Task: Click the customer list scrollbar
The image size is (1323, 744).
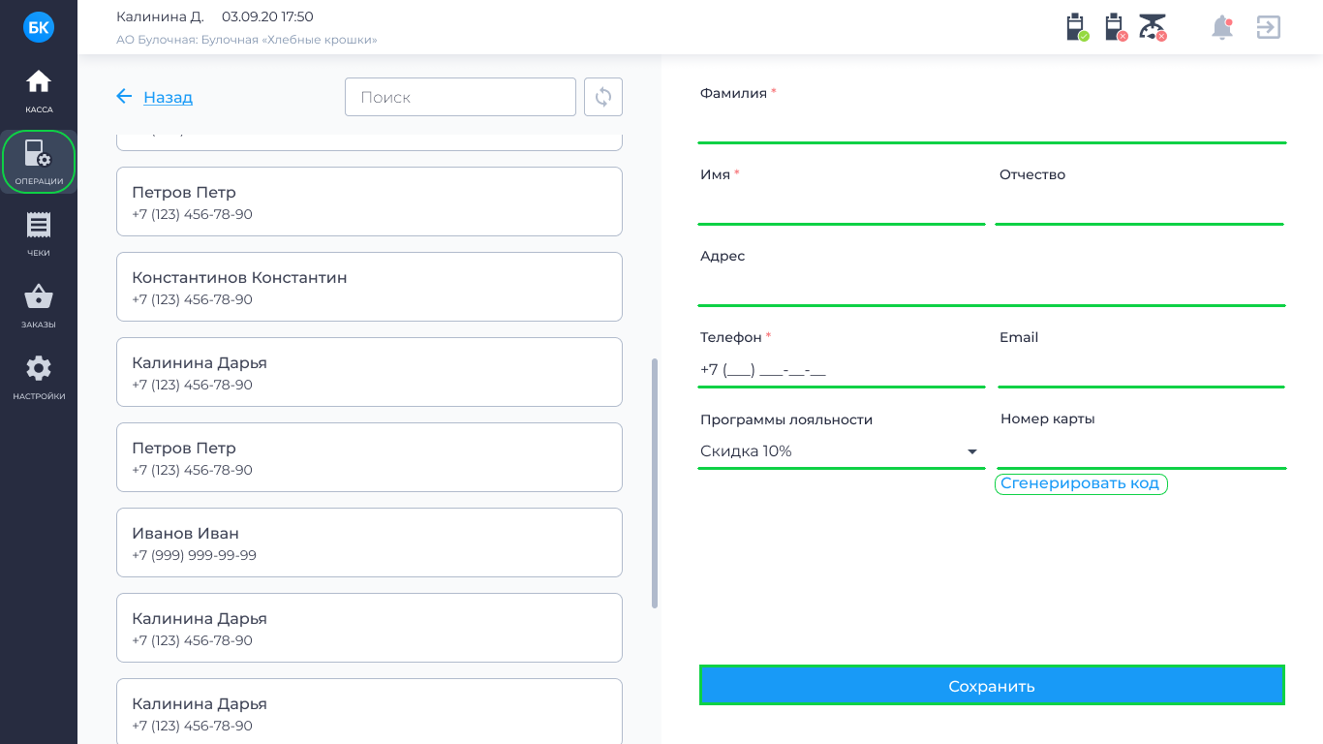Action: click(x=655, y=483)
